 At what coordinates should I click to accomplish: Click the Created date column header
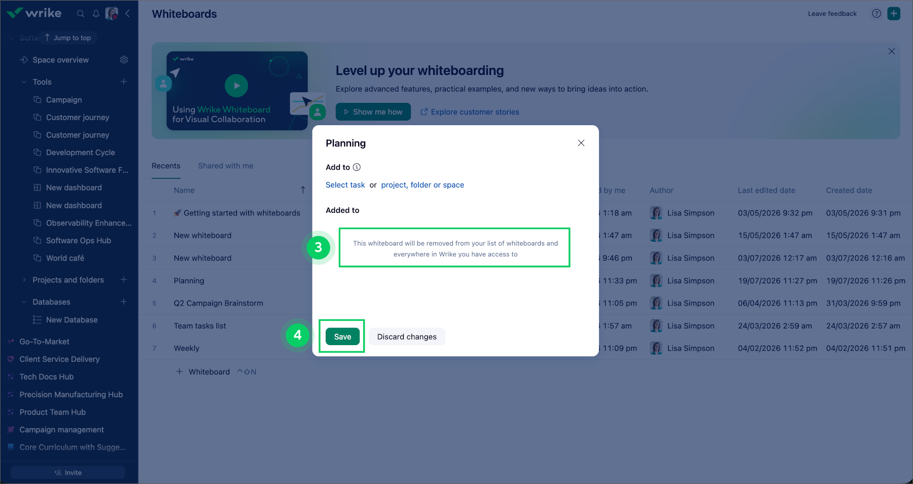pyautogui.click(x=849, y=191)
